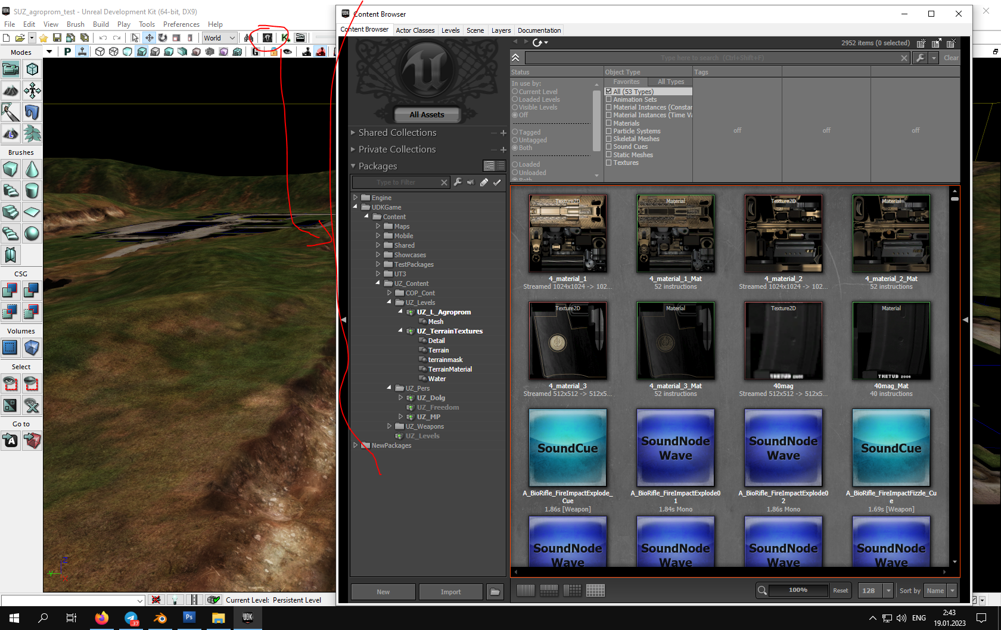Click the Import button
The height and width of the screenshot is (630, 1001).
(x=451, y=592)
